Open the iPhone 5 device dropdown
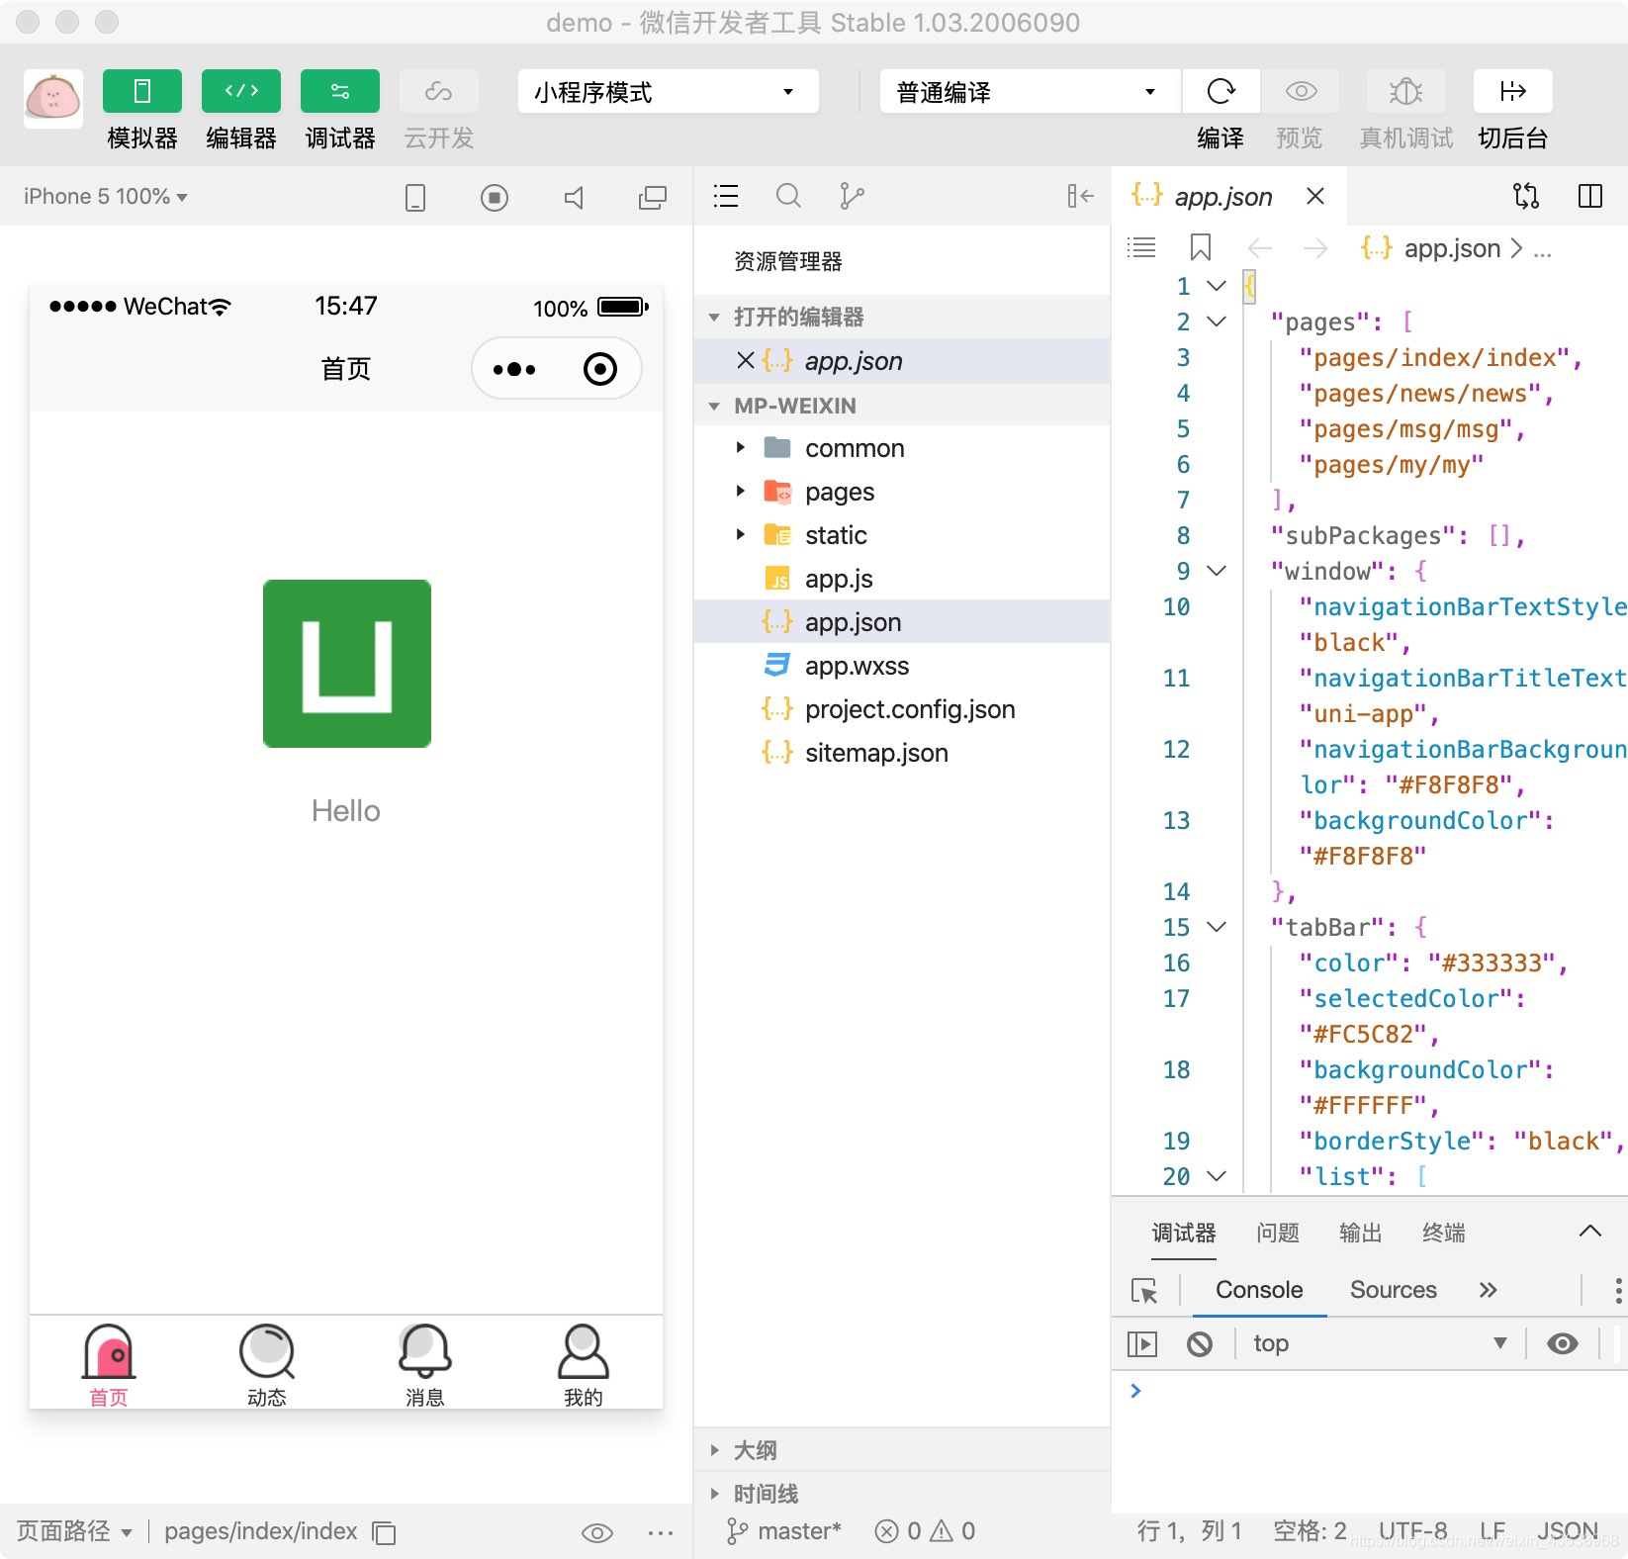 click(103, 196)
